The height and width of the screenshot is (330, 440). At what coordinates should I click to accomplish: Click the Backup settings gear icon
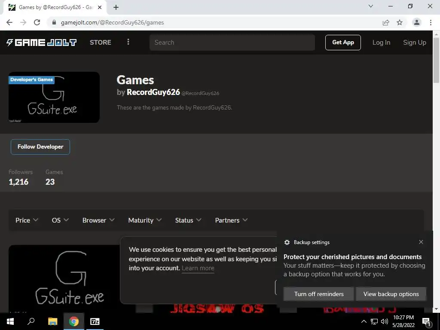287,242
